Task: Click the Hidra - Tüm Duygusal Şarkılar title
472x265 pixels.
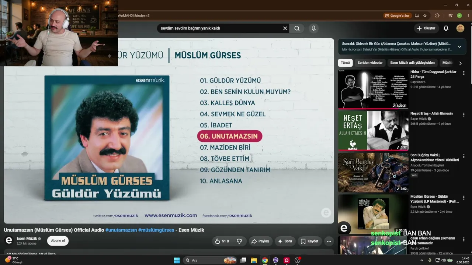Action: 433,74
